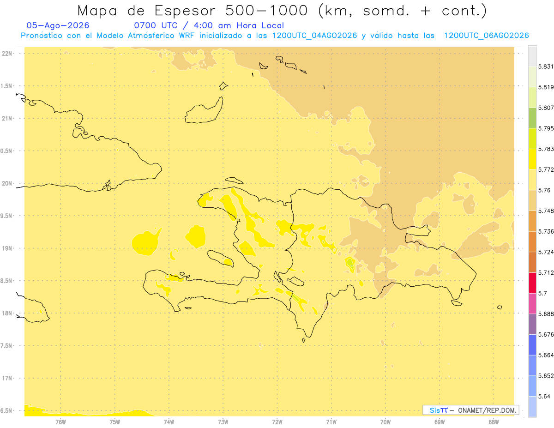Screen dimensions: 554x428
Task: Click the 20N latitude label
Action: [7, 183]
